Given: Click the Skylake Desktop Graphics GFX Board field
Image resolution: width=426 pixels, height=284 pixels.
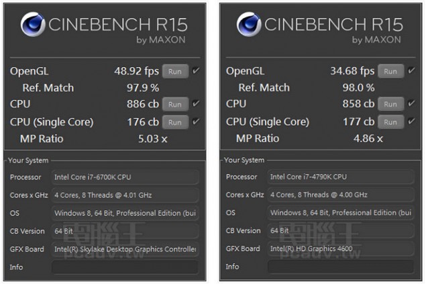Looking at the screenshot, I should [x=125, y=249].
